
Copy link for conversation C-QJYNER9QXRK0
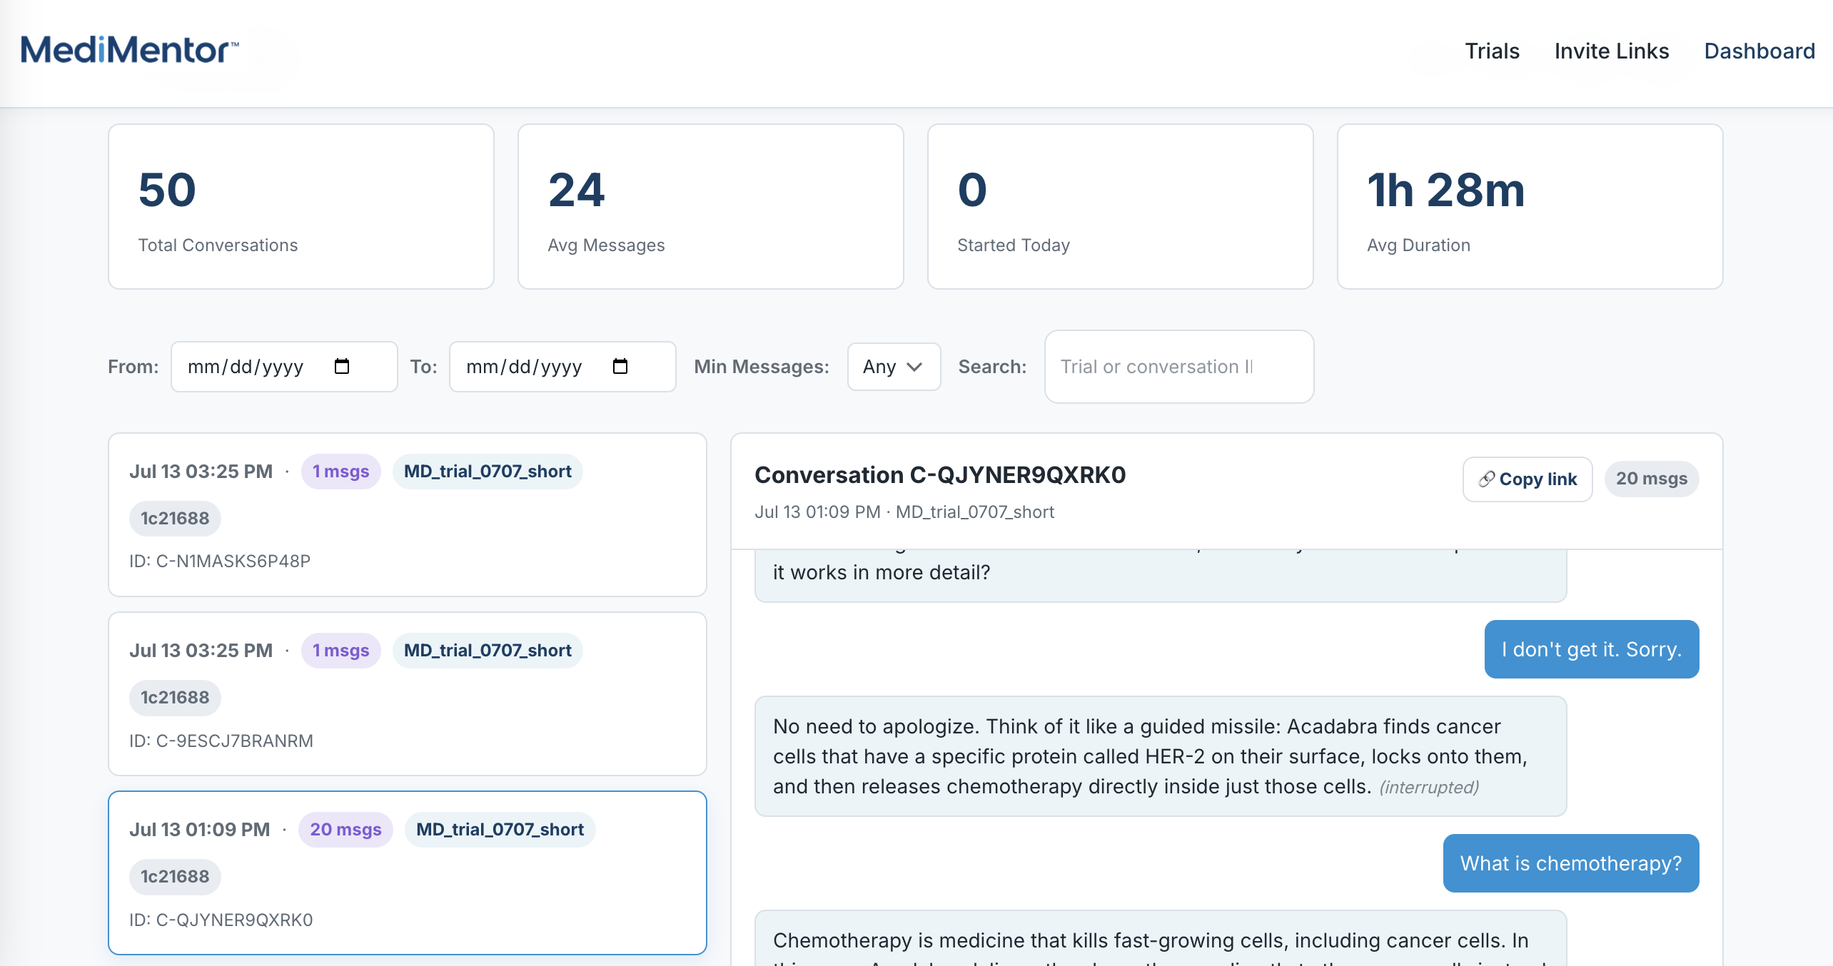(x=1527, y=479)
